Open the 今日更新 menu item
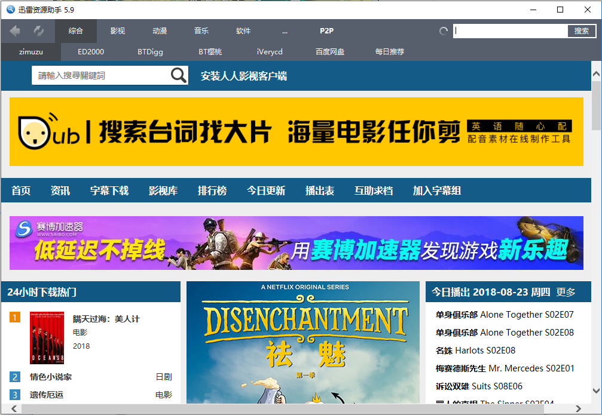The height and width of the screenshot is (415, 602). [x=267, y=190]
